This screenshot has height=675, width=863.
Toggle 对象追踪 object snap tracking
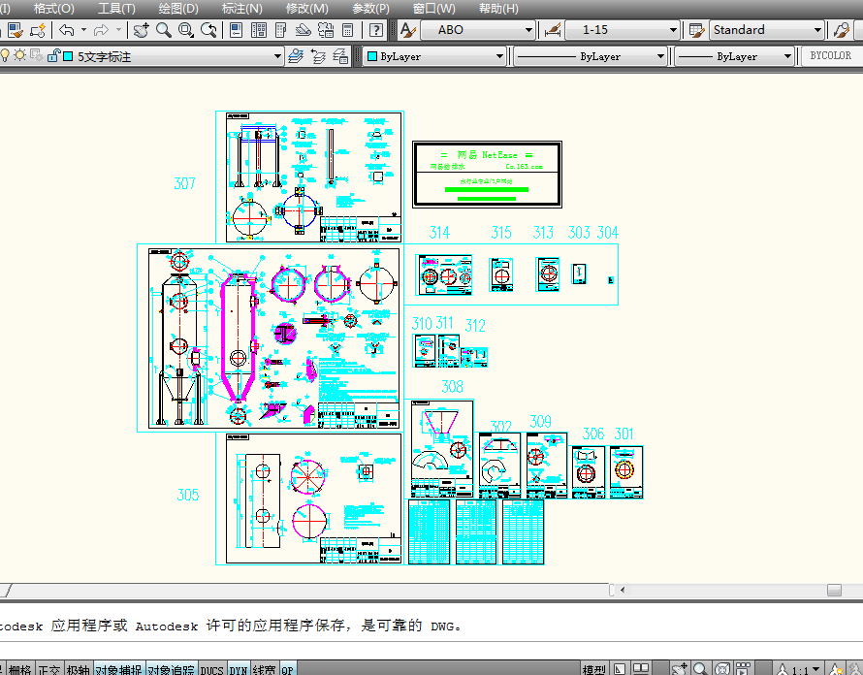click(171, 669)
